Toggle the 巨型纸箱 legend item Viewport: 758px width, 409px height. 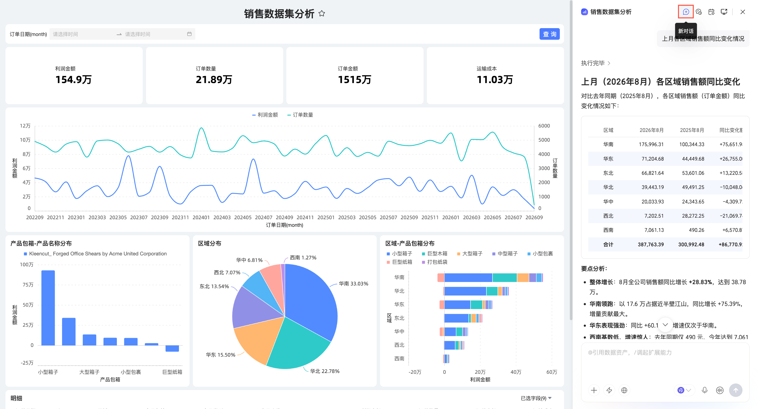point(399,262)
